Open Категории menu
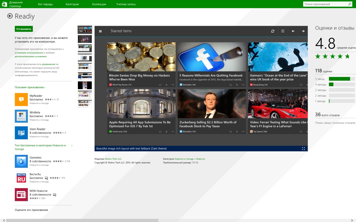 click(x=72, y=4)
